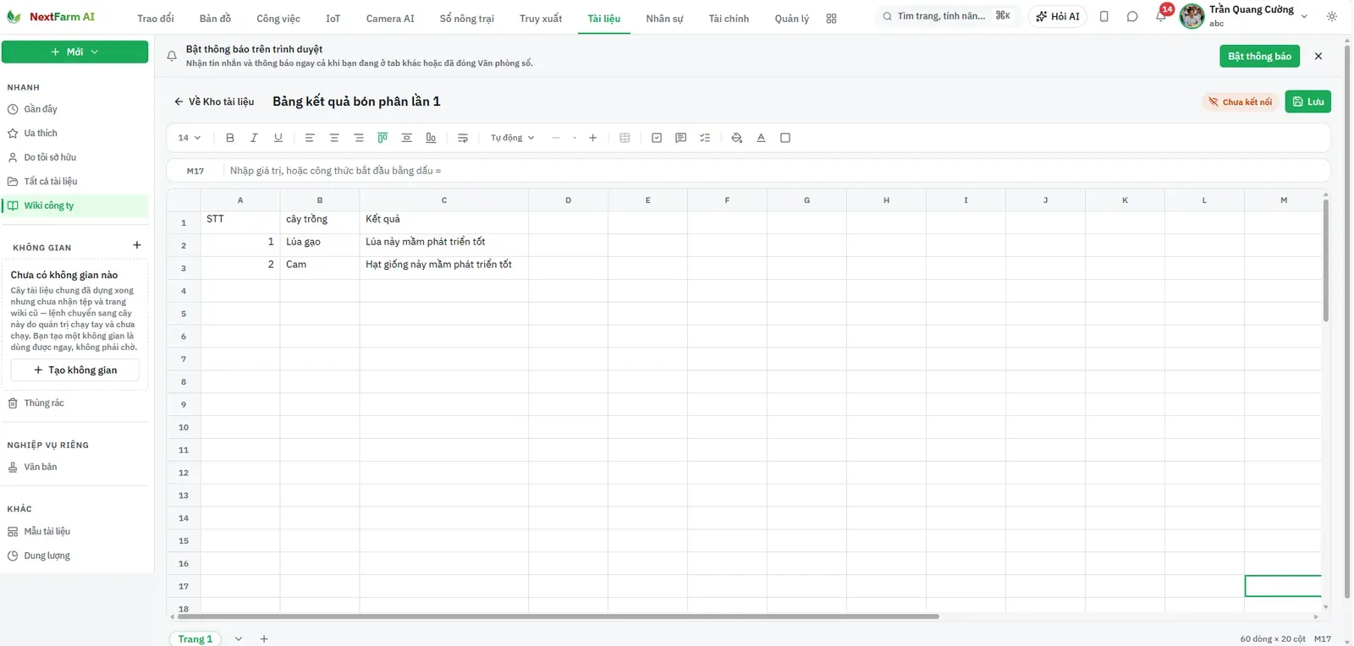
Task: Dismiss the notification banner
Action: pyautogui.click(x=1318, y=56)
